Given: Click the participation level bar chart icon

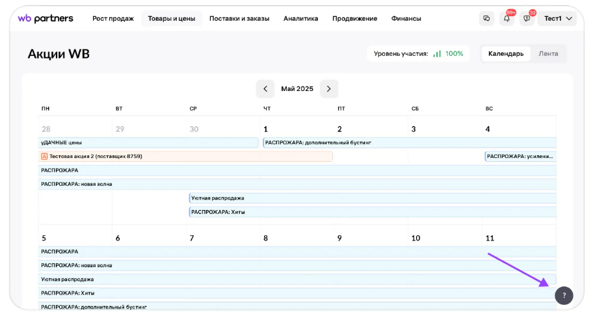Looking at the screenshot, I should click(437, 54).
